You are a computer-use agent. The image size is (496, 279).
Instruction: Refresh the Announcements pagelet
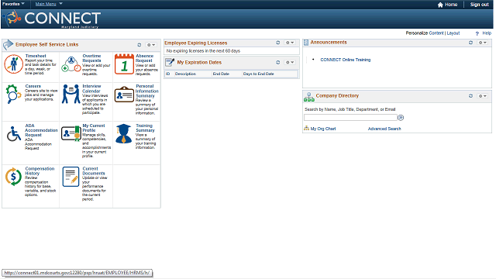coord(470,43)
